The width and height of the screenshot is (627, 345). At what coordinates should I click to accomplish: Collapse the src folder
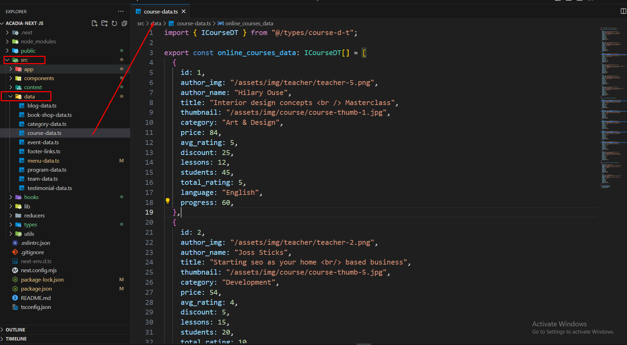(7, 60)
